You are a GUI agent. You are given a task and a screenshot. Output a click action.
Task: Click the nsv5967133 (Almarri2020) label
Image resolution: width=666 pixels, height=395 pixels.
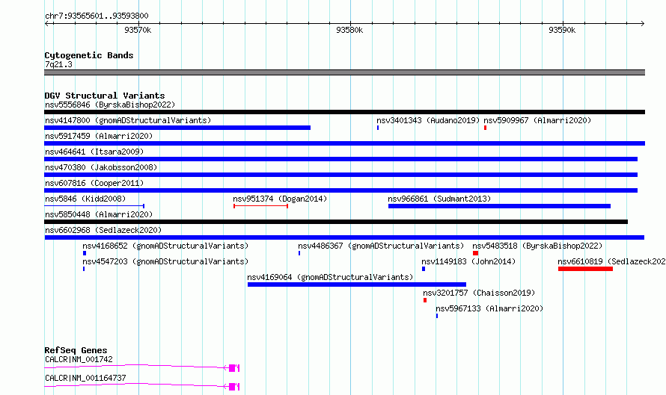(x=489, y=308)
